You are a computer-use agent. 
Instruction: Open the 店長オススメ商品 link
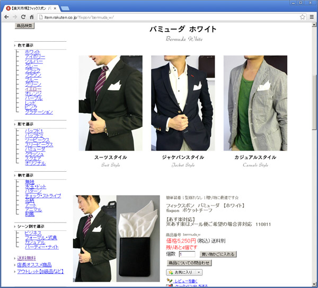pos(34,265)
